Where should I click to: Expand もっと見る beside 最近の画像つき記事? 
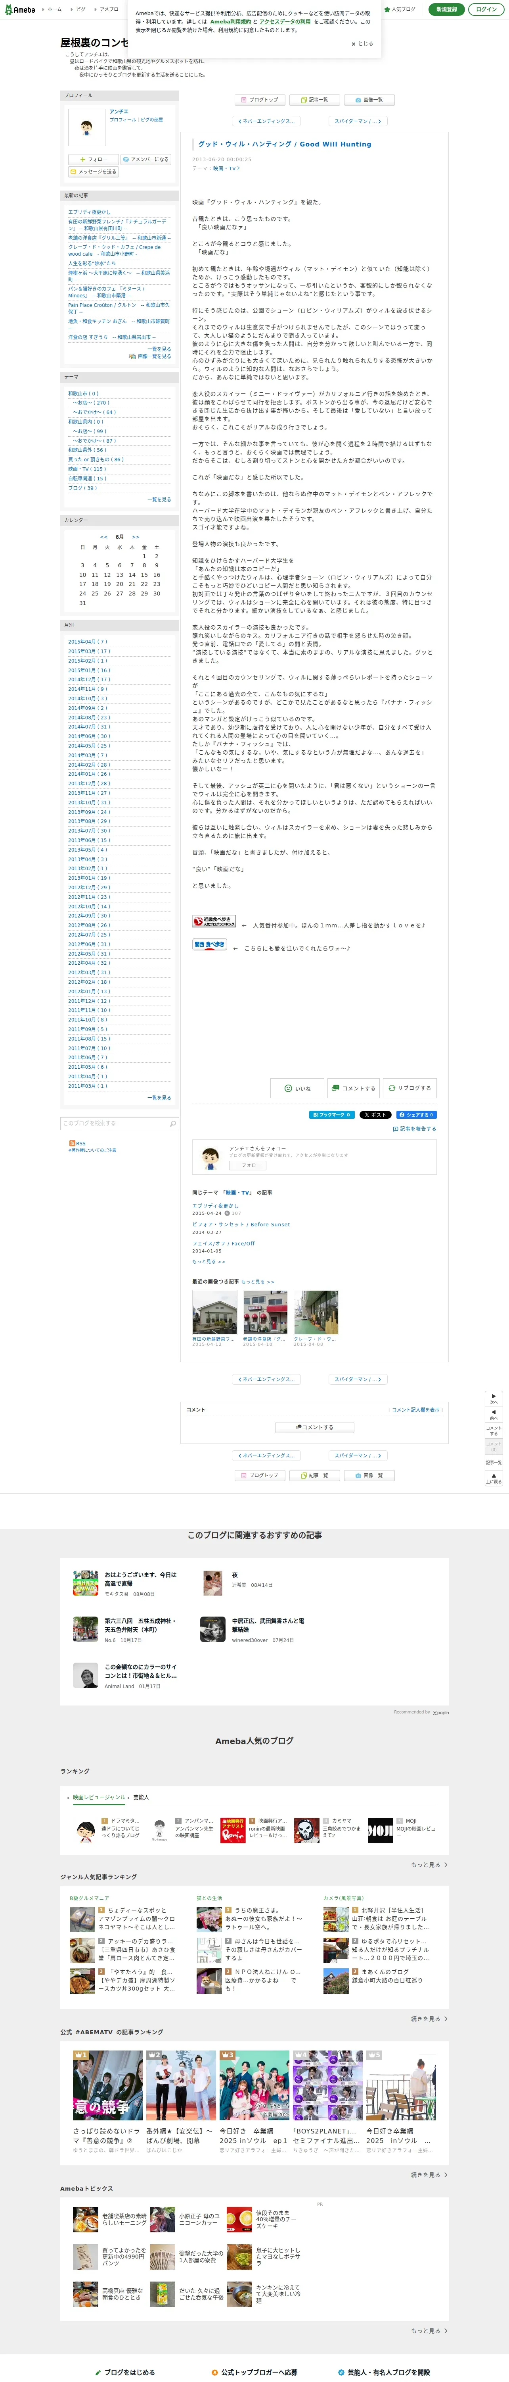[x=258, y=1282]
